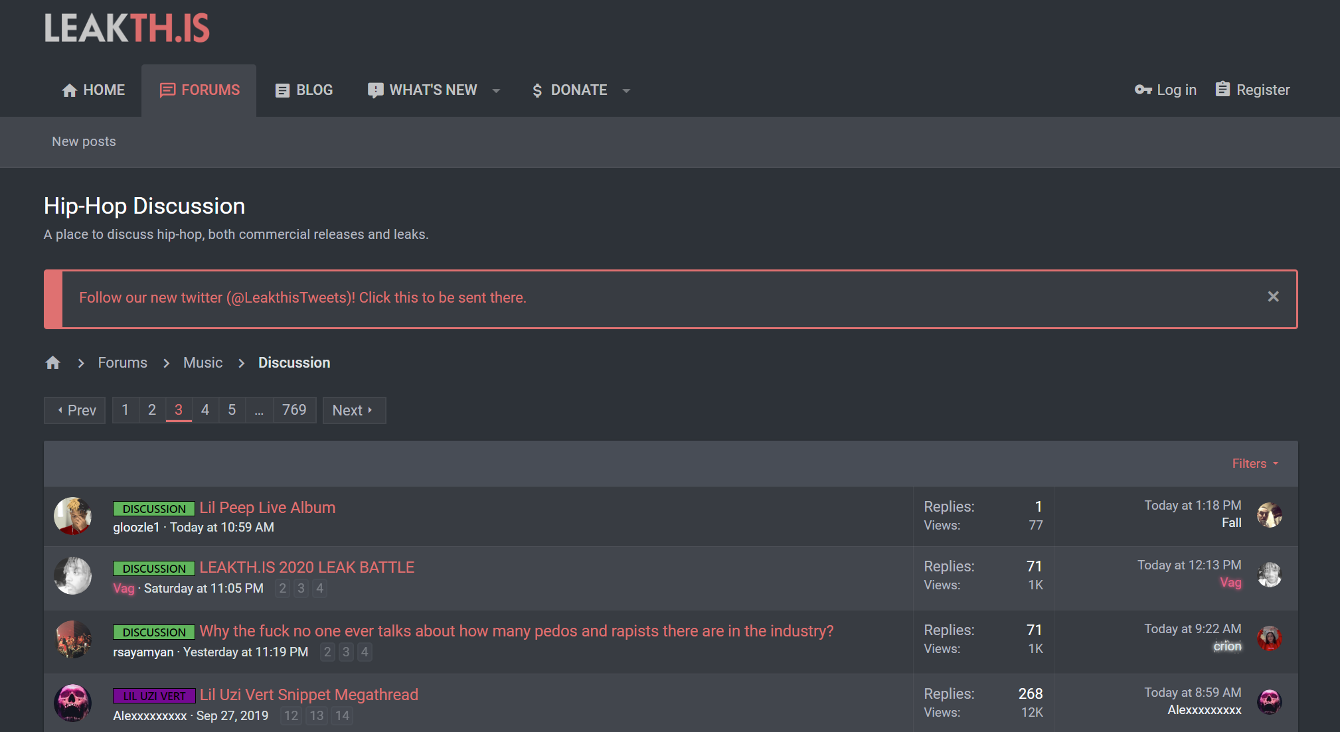Expand the What's New dropdown arrow
Screen dimensions: 1340x732
pyautogui.click(x=496, y=90)
